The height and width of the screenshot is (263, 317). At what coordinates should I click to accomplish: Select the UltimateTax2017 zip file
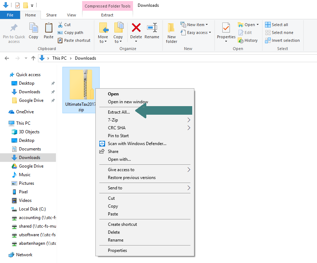(81, 90)
